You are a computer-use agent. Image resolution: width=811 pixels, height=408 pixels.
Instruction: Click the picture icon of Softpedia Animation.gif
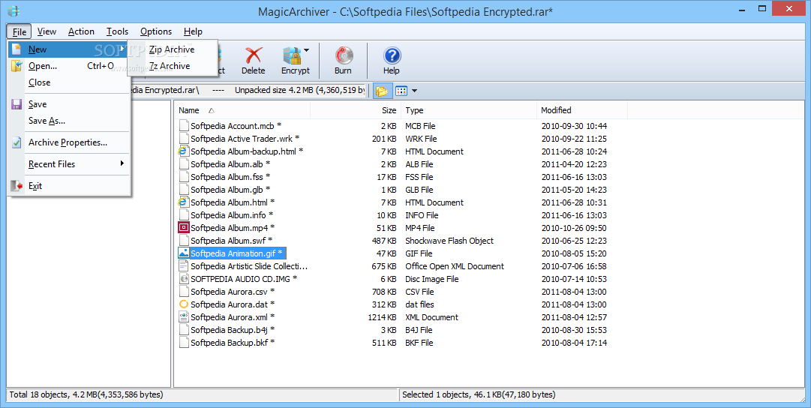click(x=183, y=253)
